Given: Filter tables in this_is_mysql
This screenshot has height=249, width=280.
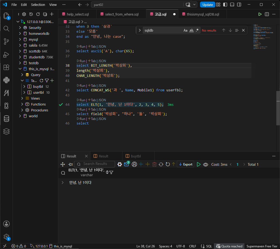Looking at the screenshot, I should [47, 81].
